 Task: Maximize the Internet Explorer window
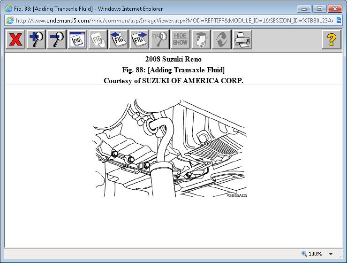pos(319,9)
